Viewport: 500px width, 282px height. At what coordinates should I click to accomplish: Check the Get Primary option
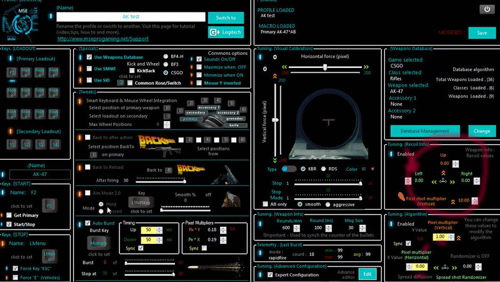[x=9, y=215]
